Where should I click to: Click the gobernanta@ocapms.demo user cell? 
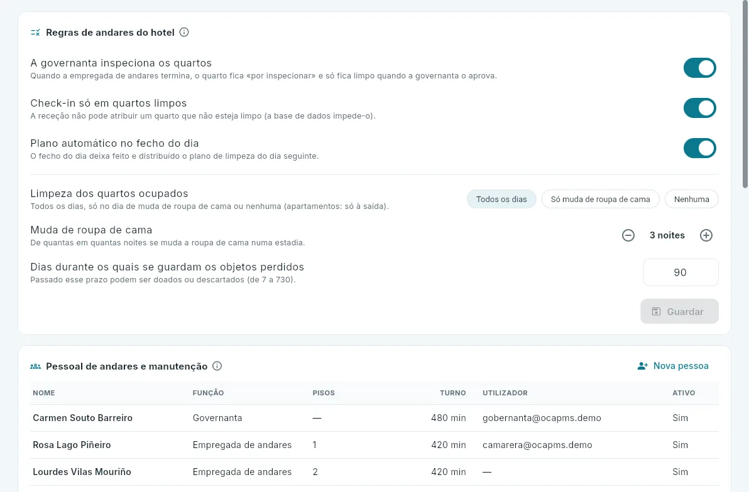coord(542,418)
